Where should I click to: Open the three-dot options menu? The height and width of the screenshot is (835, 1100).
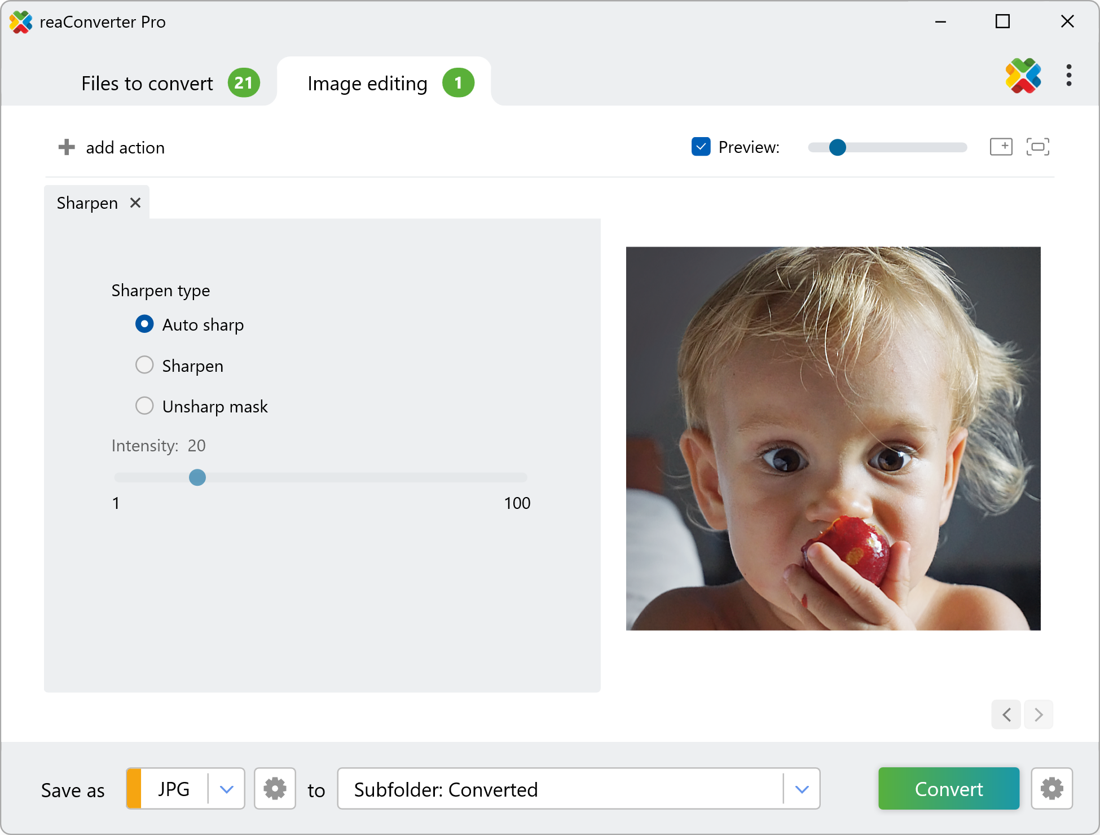(1068, 75)
